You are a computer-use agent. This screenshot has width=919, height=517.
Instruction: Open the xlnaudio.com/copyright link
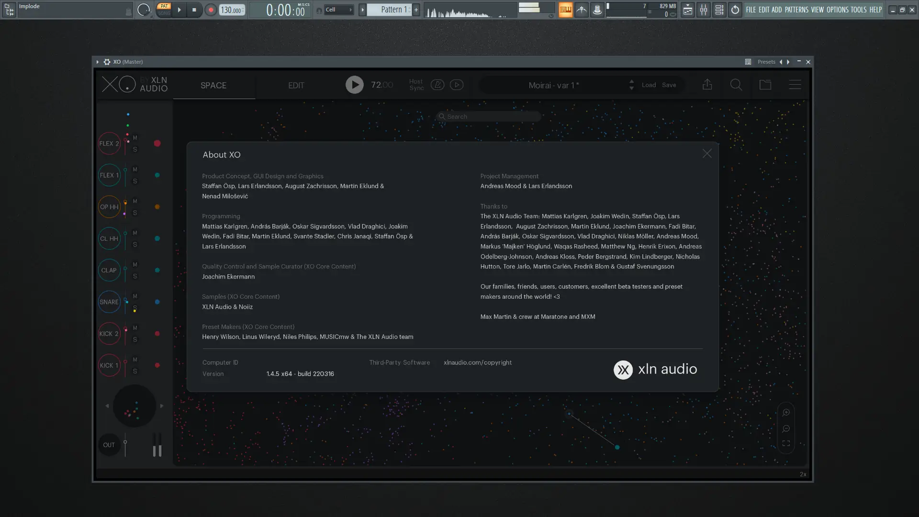[x=477, y=362]
